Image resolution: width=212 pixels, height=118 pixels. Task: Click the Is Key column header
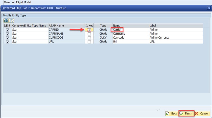coord(89,26)
